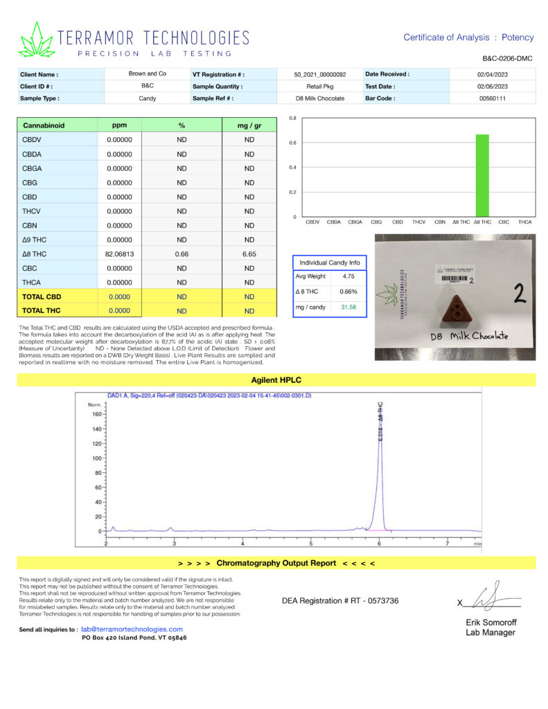Select sample ref 'D8 Milk Chocolate'
Viewport: 548px width, 709px height.
(320, 98)
